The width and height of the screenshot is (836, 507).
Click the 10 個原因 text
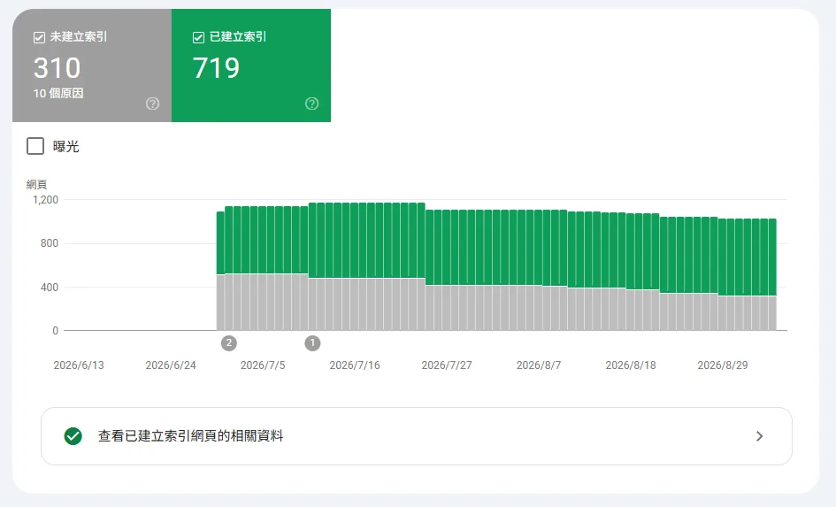[x=58, y=93]
